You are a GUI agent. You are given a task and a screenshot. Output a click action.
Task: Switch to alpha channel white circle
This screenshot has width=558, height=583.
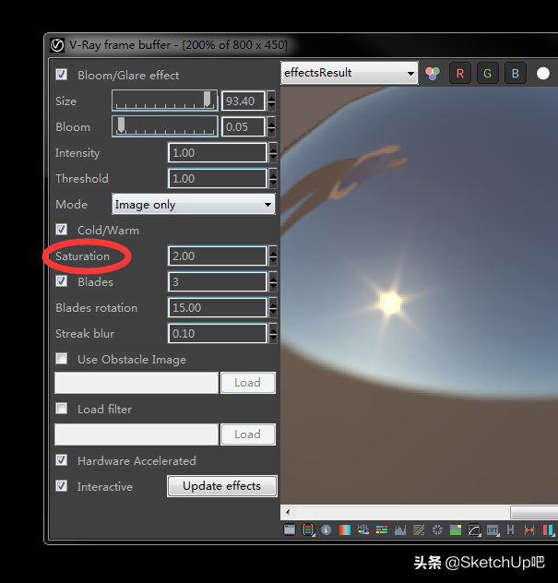click(542, 73)
